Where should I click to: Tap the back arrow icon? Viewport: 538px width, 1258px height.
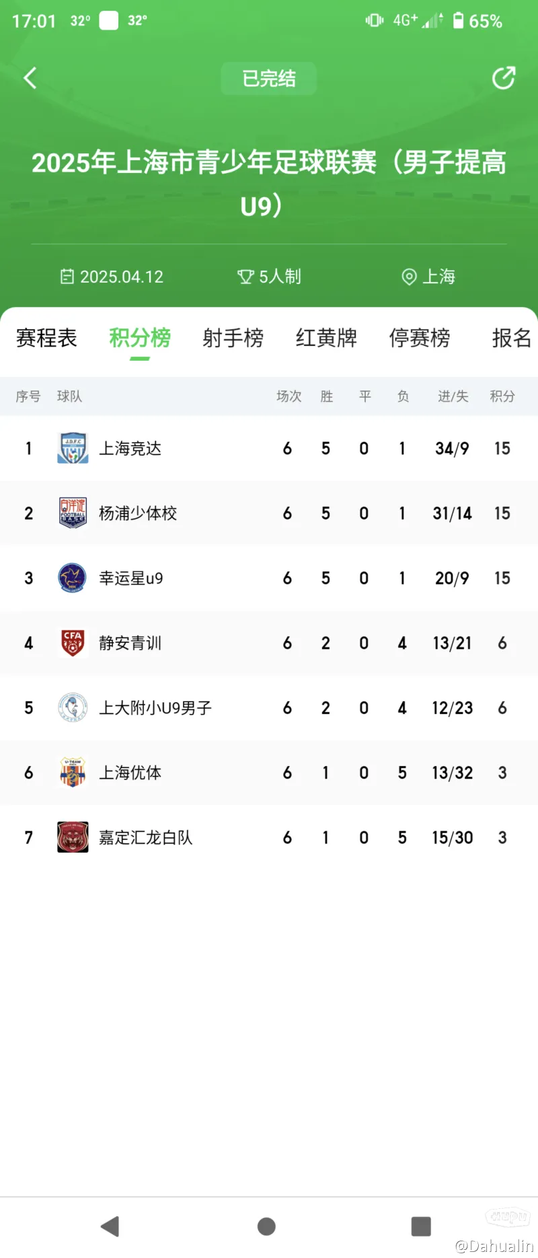click(x=30, y=78)
